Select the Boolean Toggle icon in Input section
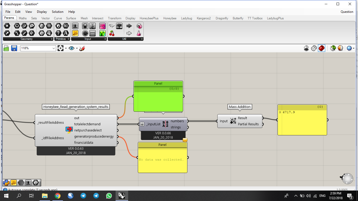Image resolution: width=358 pixels, height=201 pixels. click(x=85, y=26)
